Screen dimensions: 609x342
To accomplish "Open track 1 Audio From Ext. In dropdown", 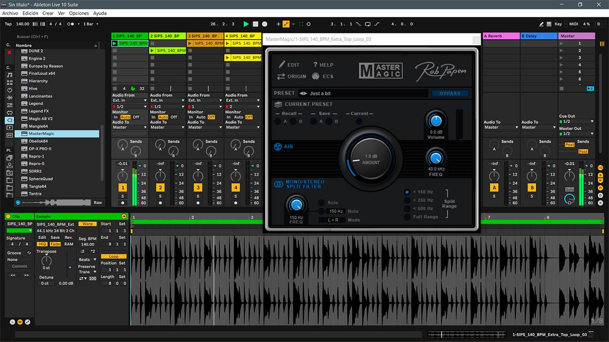I will coord(129,100).
